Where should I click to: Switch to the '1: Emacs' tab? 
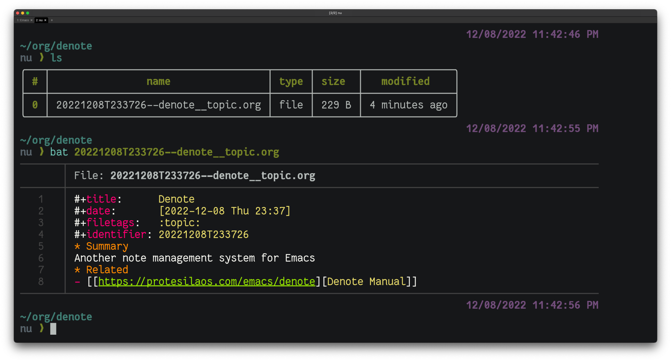tap(23, 20)
